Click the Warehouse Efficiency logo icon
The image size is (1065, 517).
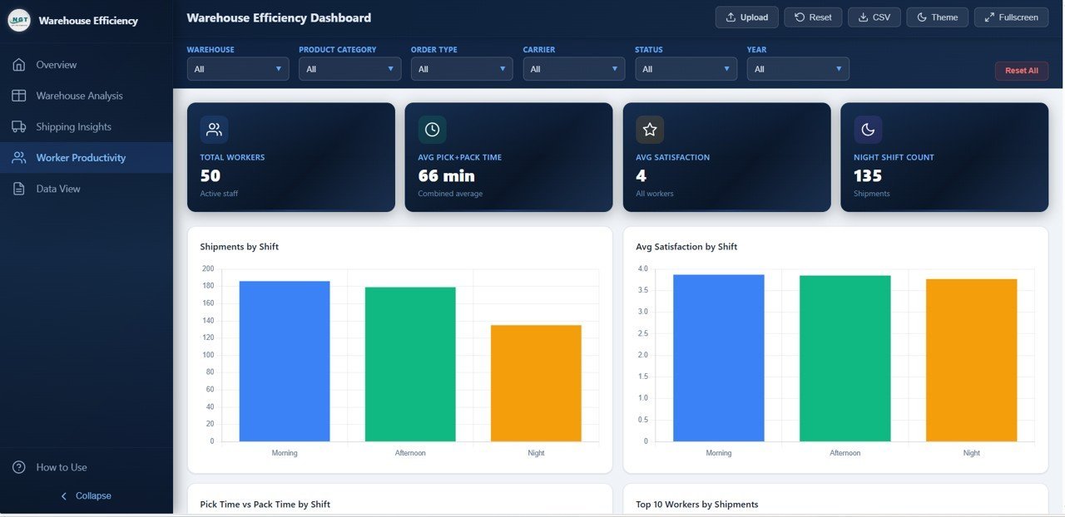tap(19, 20)
